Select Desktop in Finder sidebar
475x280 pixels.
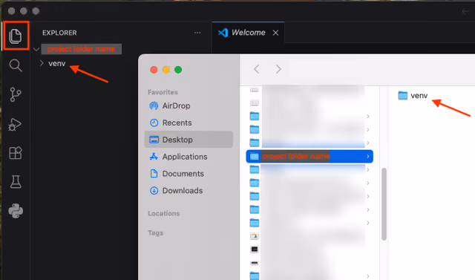coord(189,140)
